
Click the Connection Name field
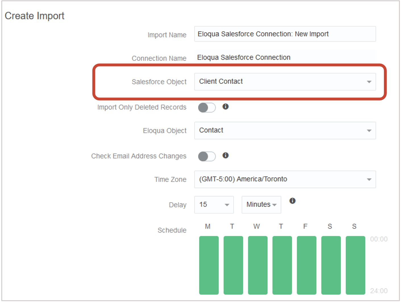[x=285, y=57]
